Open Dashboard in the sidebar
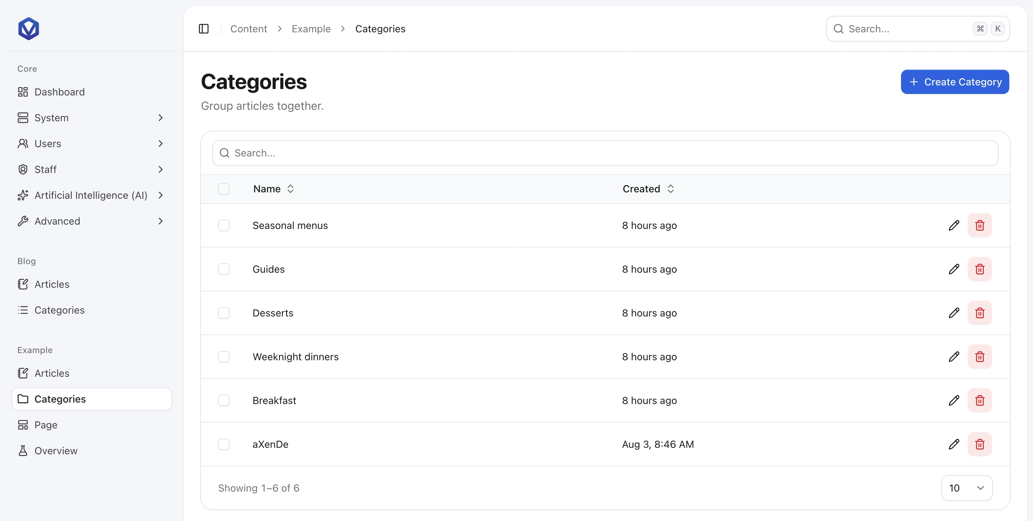This screenshot has height=521, width=1033. point(92,92)
